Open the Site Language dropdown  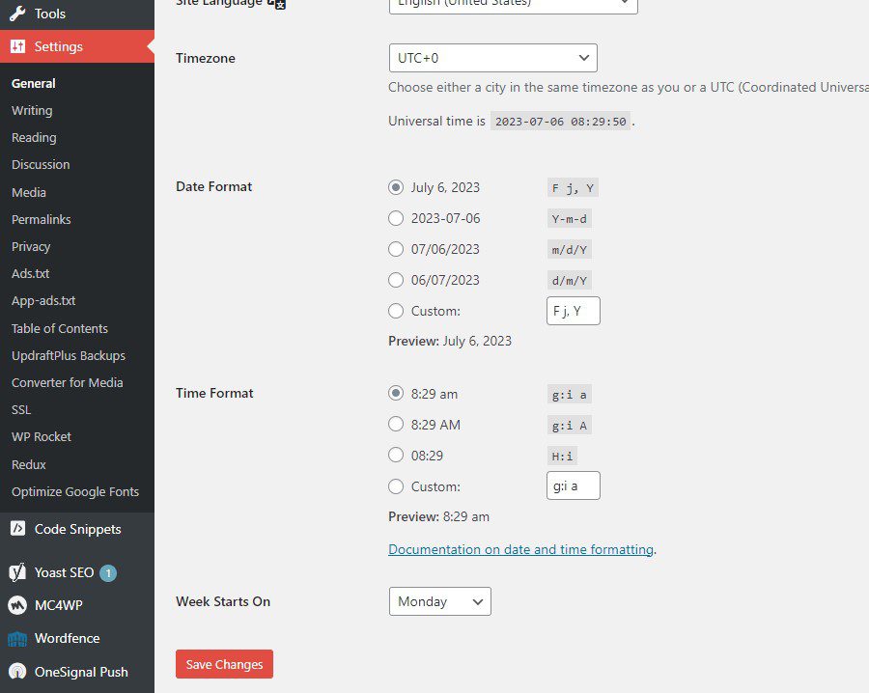tap(512, 4)
